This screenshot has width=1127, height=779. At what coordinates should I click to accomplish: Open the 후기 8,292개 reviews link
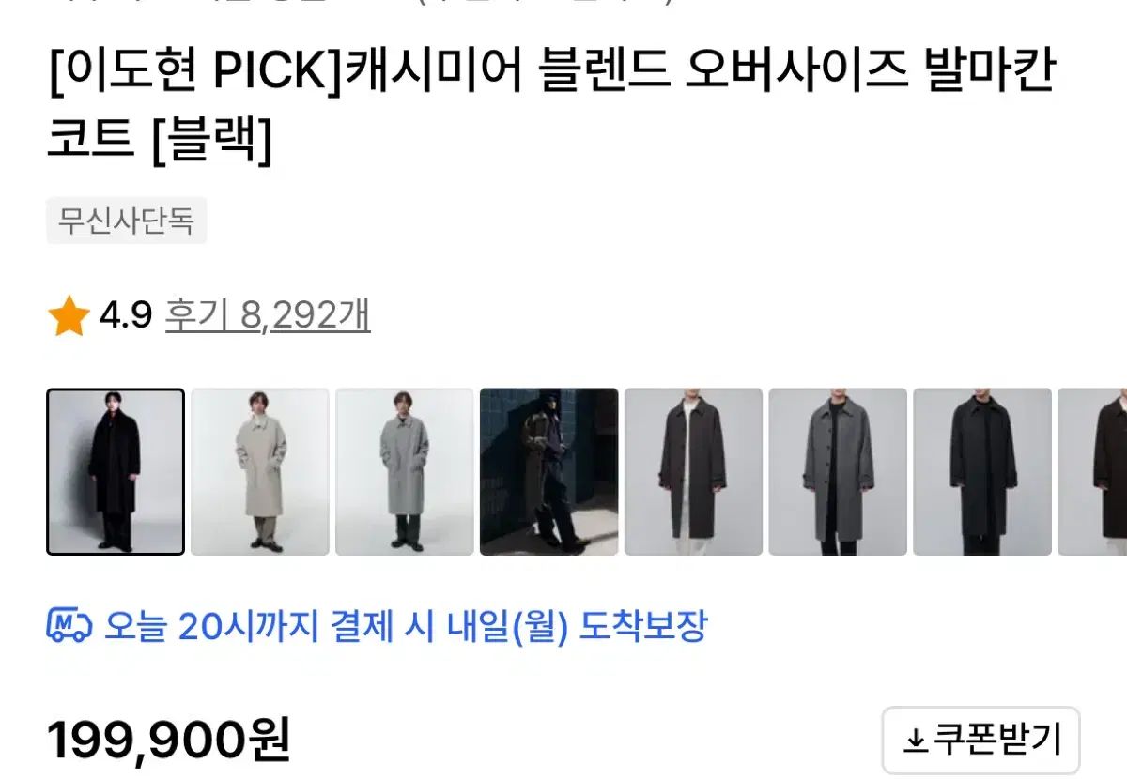pyautogui.click(x=268, y=316)
